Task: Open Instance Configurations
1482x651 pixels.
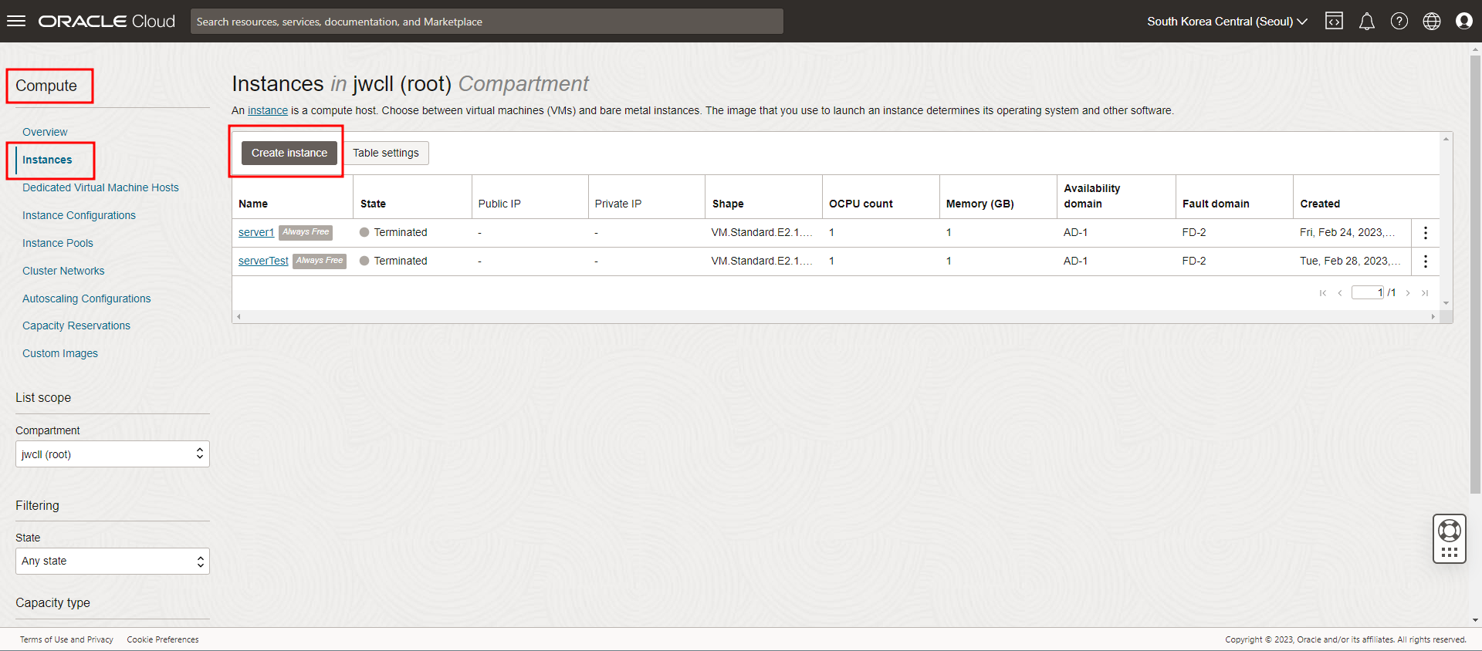Action: click(x=79, y=215)
